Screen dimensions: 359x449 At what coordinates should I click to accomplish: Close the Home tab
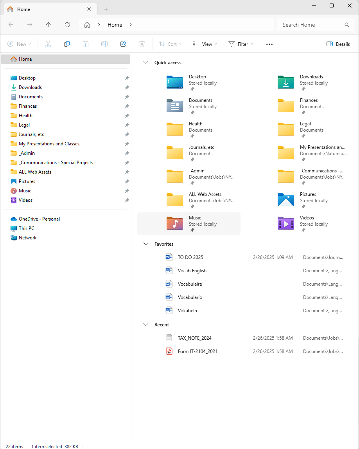coord(89,9)
